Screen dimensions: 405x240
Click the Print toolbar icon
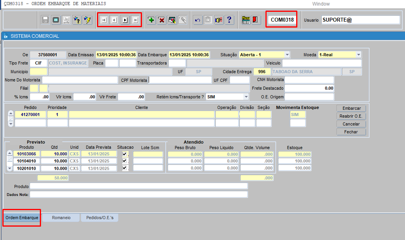(x=66, y=20)
